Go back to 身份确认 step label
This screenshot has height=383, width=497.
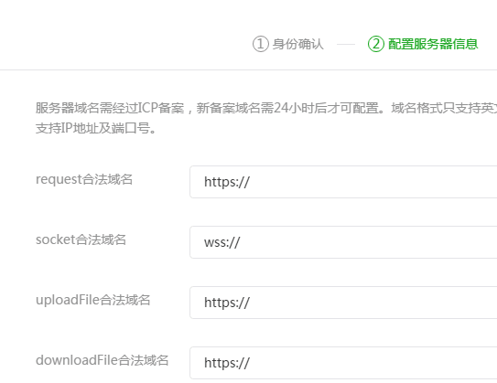tap(298, 44)
